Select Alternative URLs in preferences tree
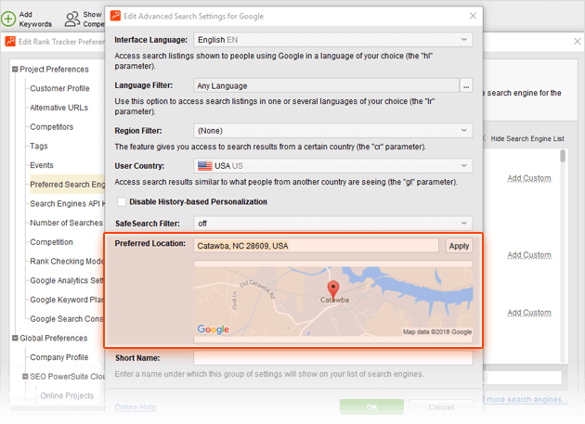Image resolution: width=585 pixels, height=424 pixels. click(x=61, y=108)
